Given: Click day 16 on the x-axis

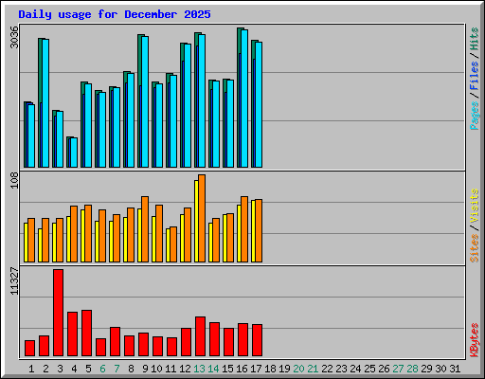Looking at the screenshot, I should coord(242,369).
